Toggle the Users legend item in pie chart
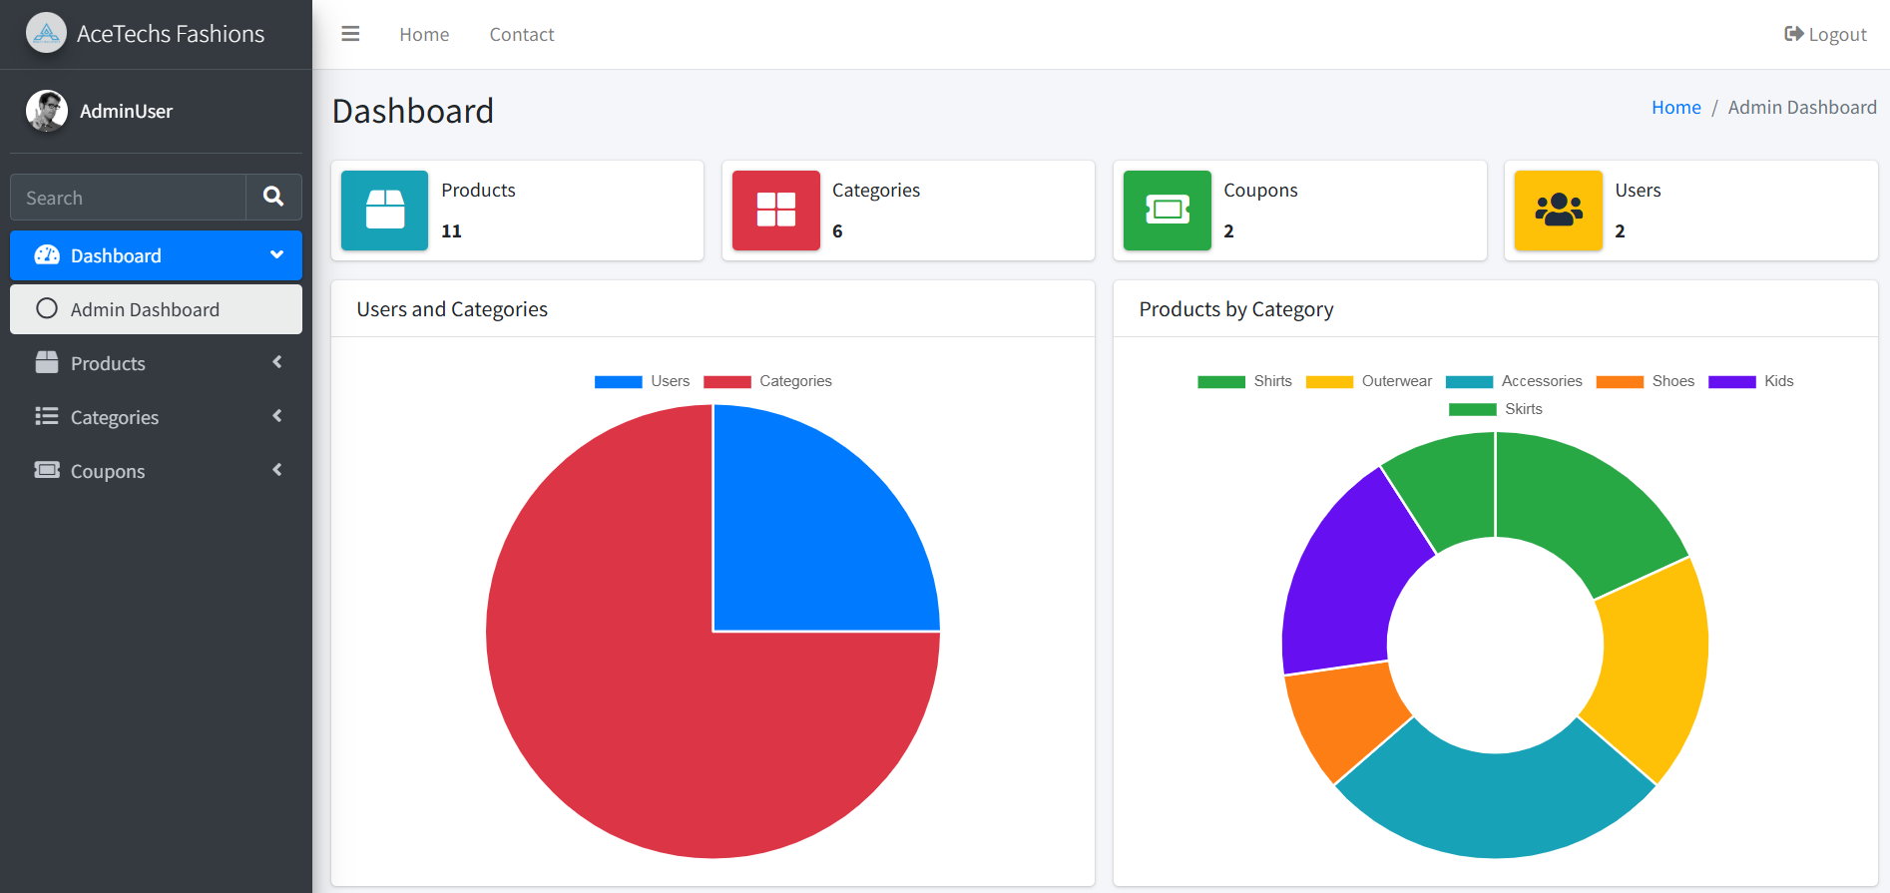Image resolution: width=1890 pixels, height=893 pixels. coord(642,381)
